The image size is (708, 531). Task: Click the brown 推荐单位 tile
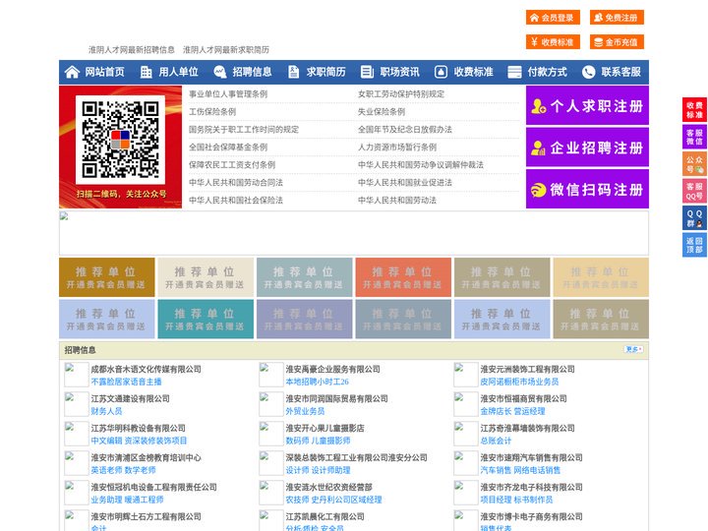coord(106,277)
